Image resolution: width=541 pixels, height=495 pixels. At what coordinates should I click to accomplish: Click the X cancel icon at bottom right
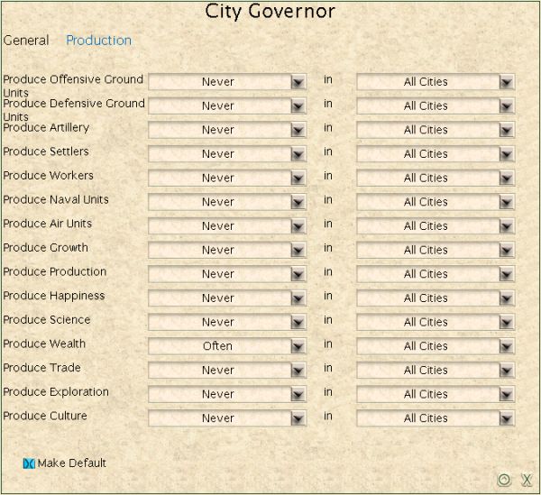point(527,480)
